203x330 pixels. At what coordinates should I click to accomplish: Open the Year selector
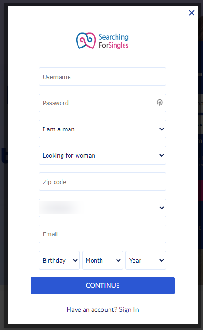(146, 260)
